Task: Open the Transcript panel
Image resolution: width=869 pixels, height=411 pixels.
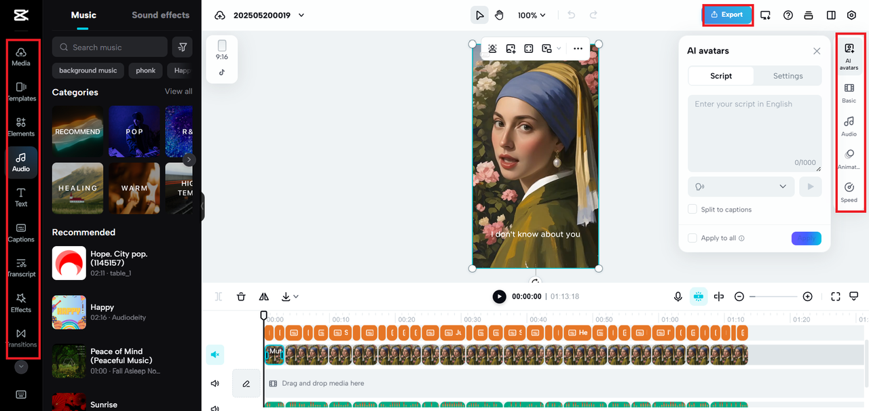Action: [21, 269]
